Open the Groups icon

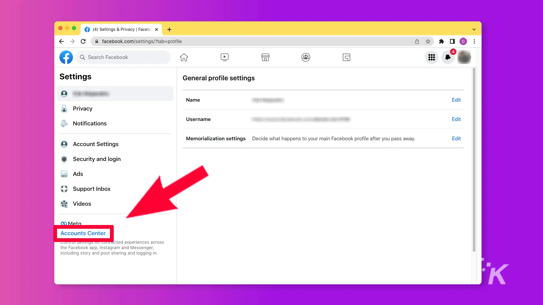click(306, 57)
